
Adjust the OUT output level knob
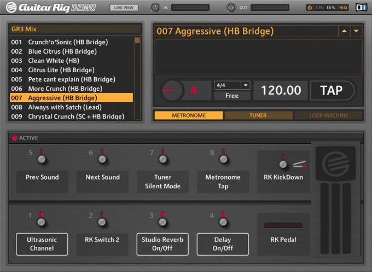[231, 8]
